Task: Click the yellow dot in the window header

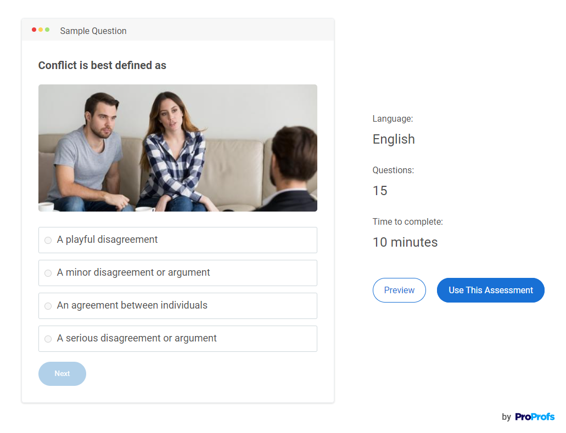Action: click(x=41, y=30)
